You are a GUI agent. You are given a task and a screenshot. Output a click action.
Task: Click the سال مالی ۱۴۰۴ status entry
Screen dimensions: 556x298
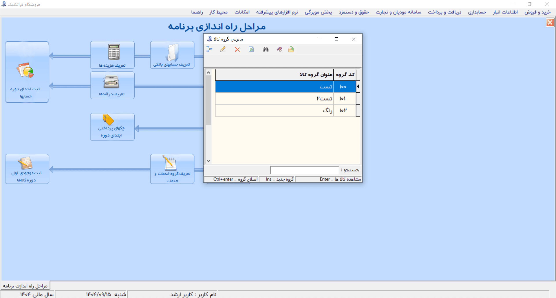click(x=37, y=294)
